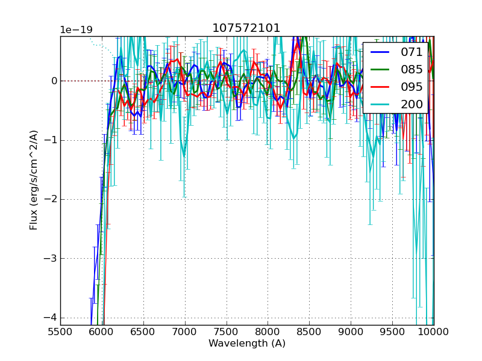Select the 0 y-axis tick label
Screen dimensions: 482x361
(x=54, y=81)
